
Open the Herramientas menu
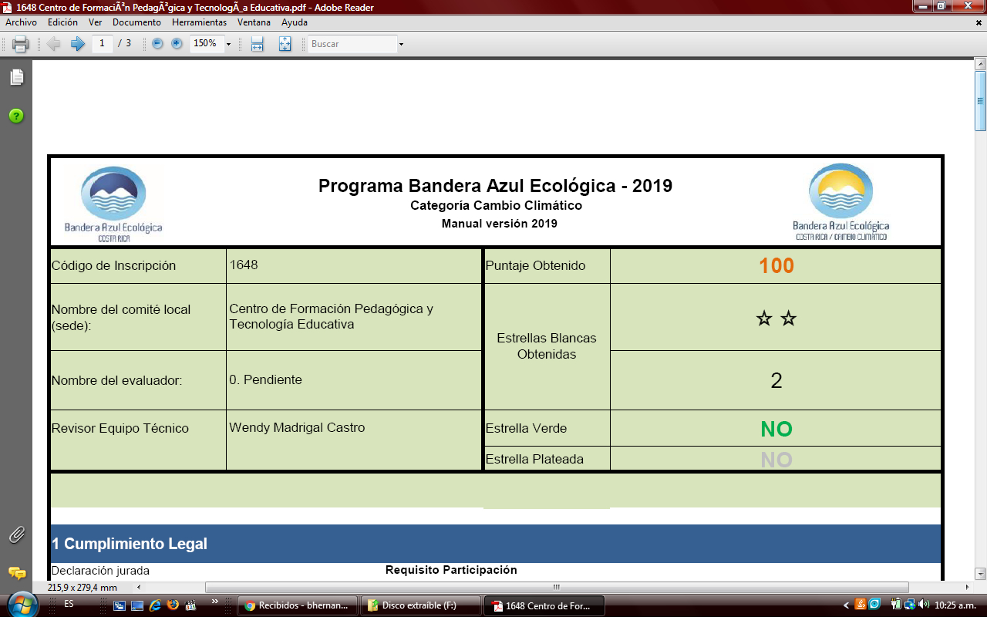pos(199,22)
